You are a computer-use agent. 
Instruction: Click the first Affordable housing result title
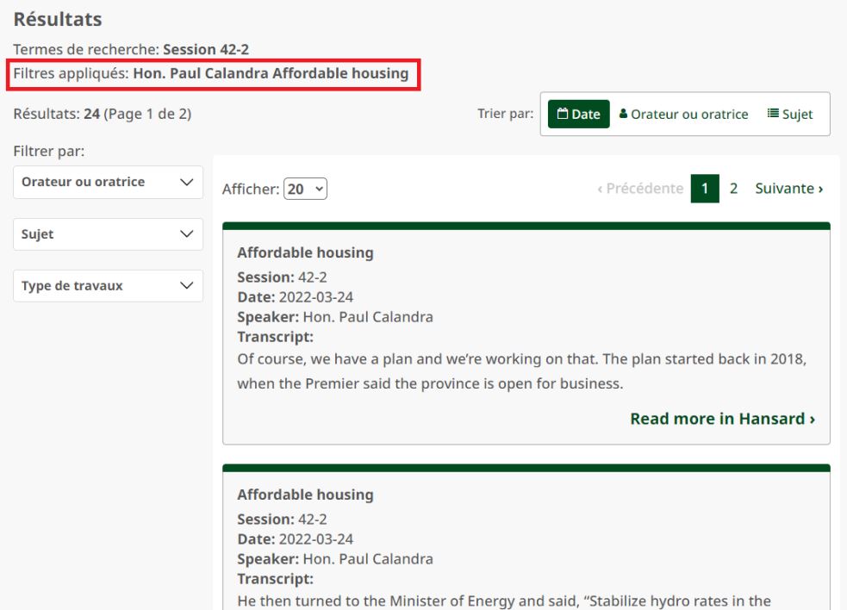305,252
